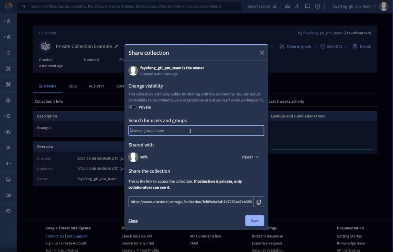Click the Google Threat Intelligence logo

tap(8, 6)
